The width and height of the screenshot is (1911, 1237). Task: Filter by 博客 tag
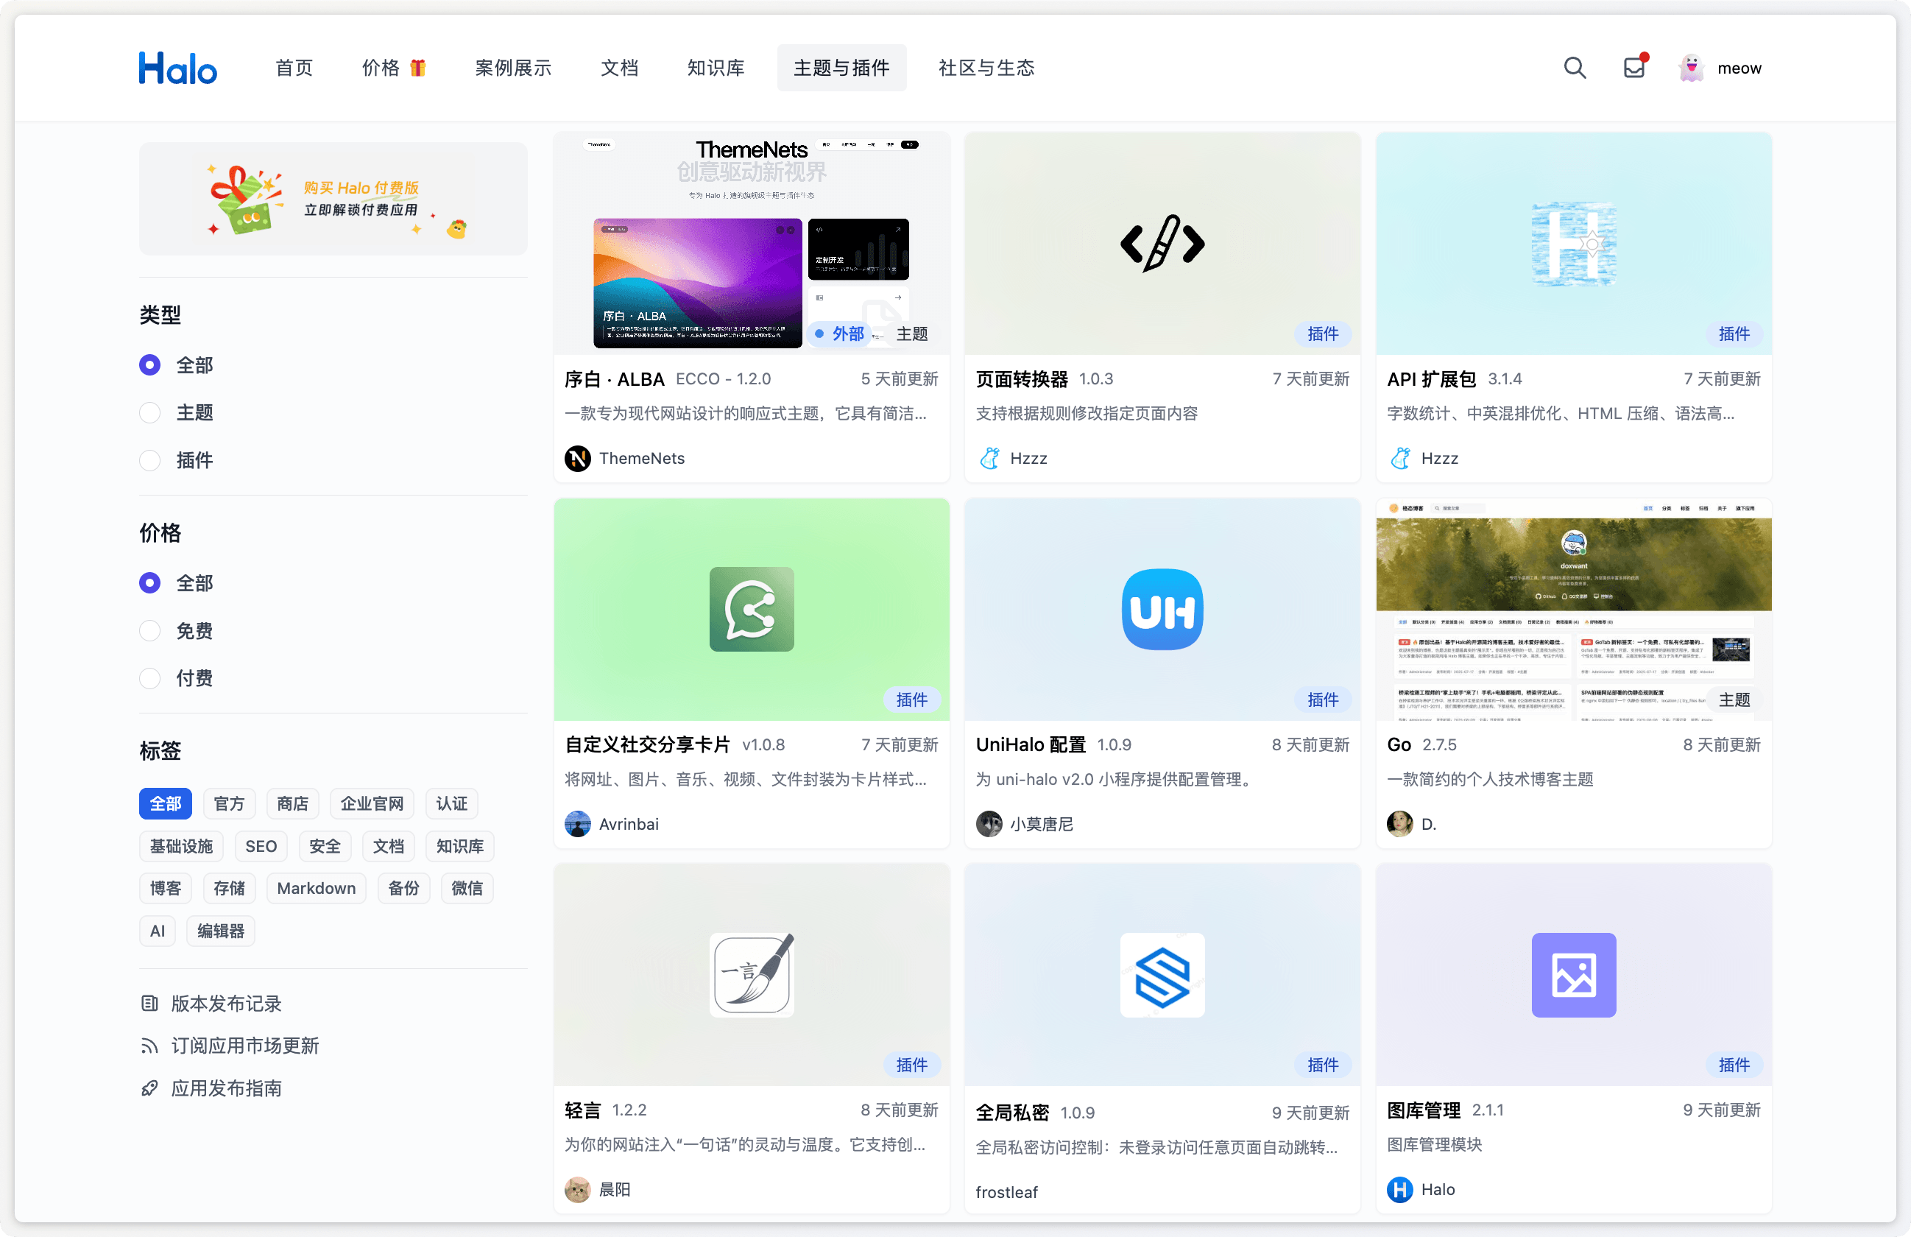pos(166,889)
